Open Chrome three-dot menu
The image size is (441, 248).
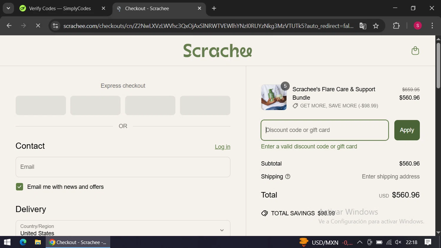[432, 26]
